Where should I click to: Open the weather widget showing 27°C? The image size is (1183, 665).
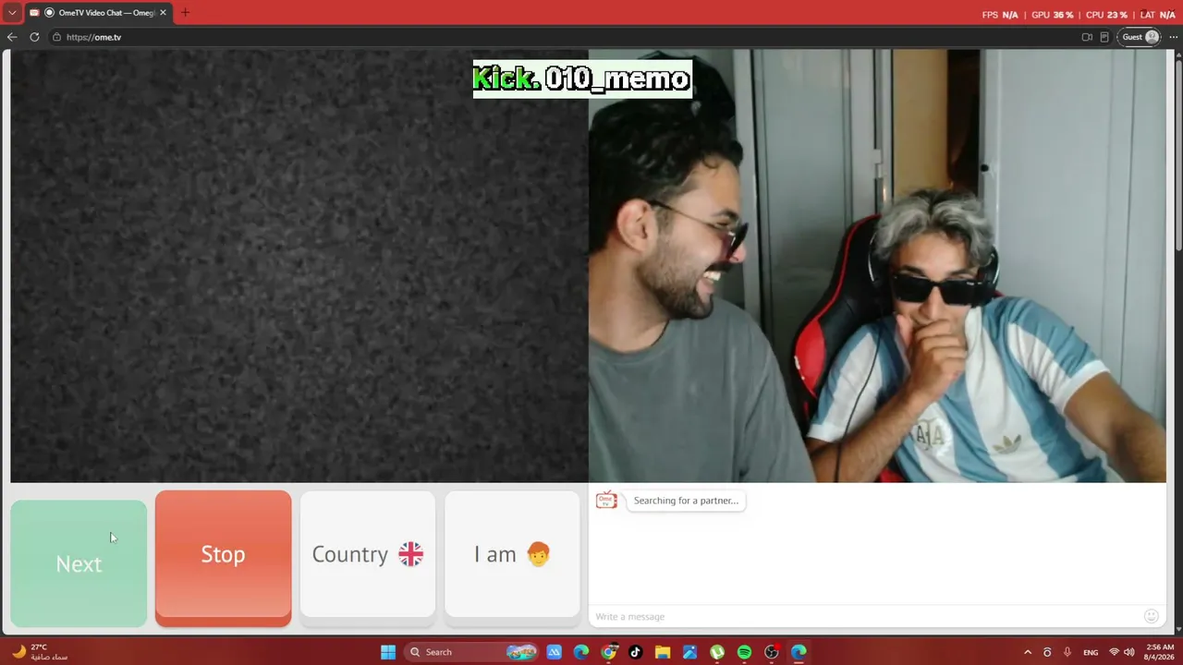pyautogui.click(x=39, y=652)
